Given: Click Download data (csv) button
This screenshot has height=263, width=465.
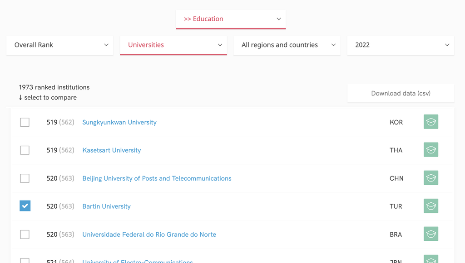Looking at the screenshot, I should pyautogui.click(x=401, y=93).
